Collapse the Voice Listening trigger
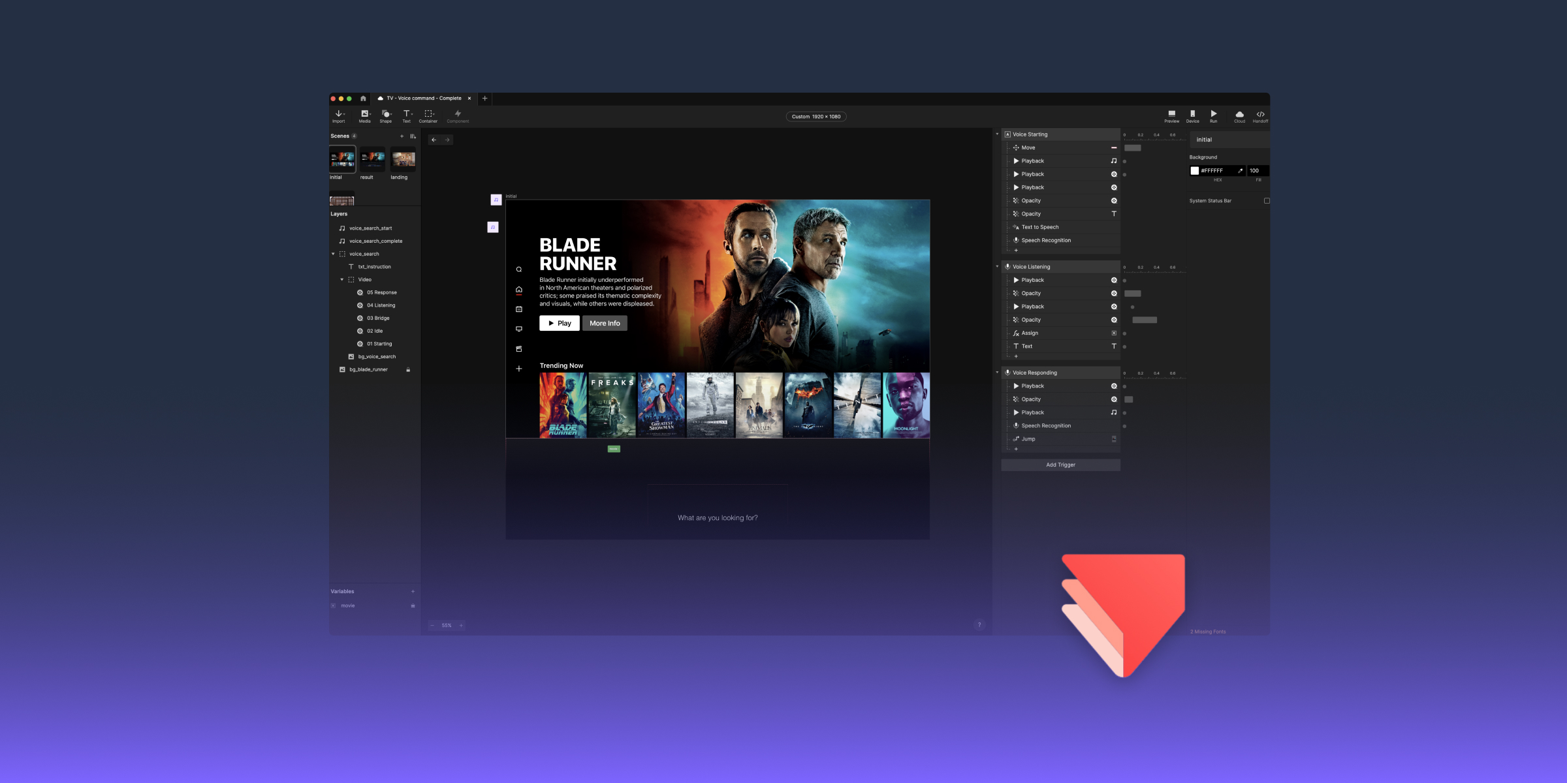Image resolution: width=1567 pixels, height=783 pixels. tap(997, 267)
